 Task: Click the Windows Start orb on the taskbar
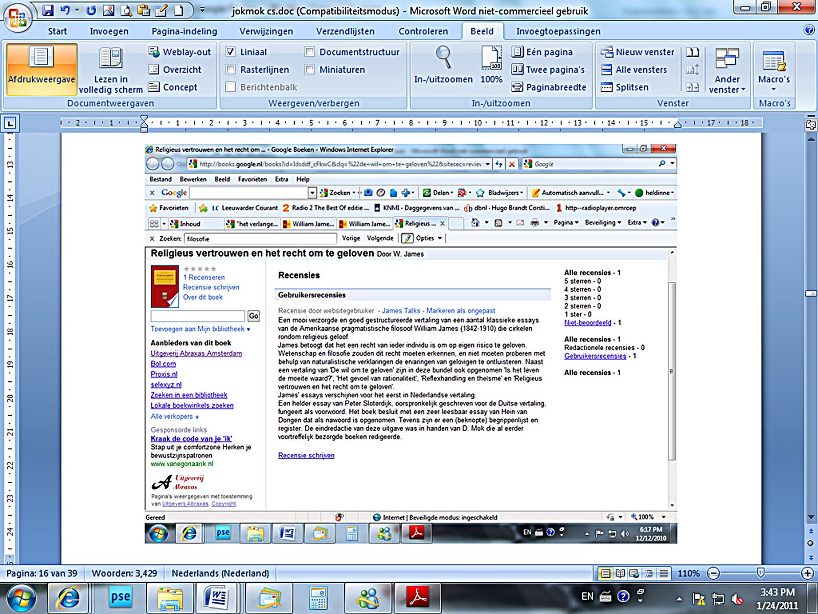click(x=21, y=598)
